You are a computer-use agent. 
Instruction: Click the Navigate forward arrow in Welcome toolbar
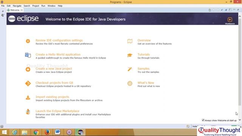(218, 10)
